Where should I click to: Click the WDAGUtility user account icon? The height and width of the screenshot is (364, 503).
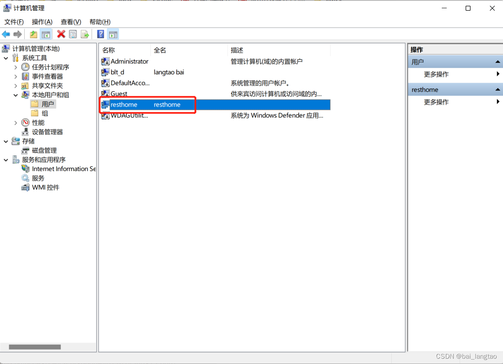tap(105, 116)
